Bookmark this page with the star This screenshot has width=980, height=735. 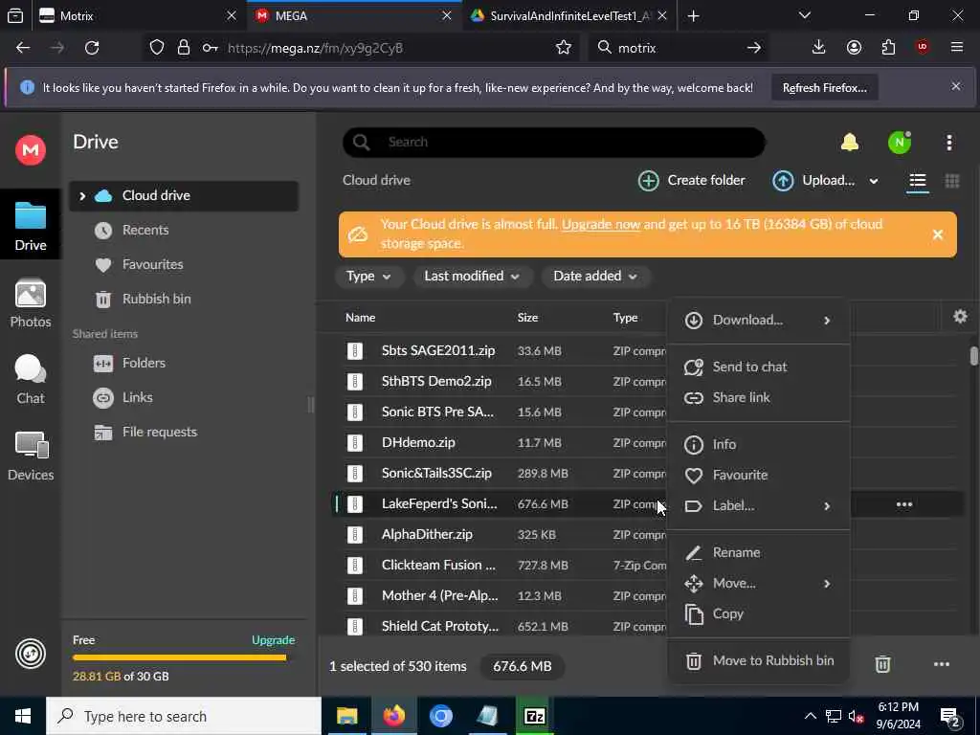coord(563,48)
